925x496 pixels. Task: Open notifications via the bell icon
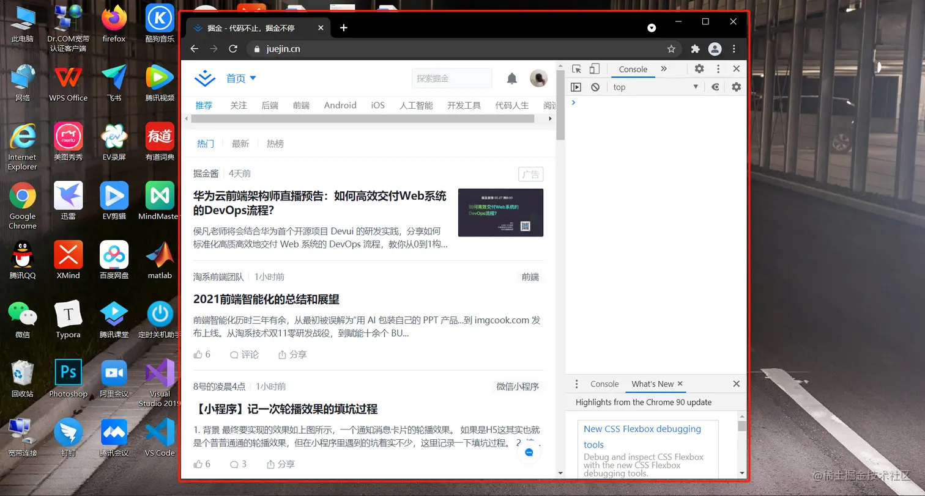tap(512, 78)
